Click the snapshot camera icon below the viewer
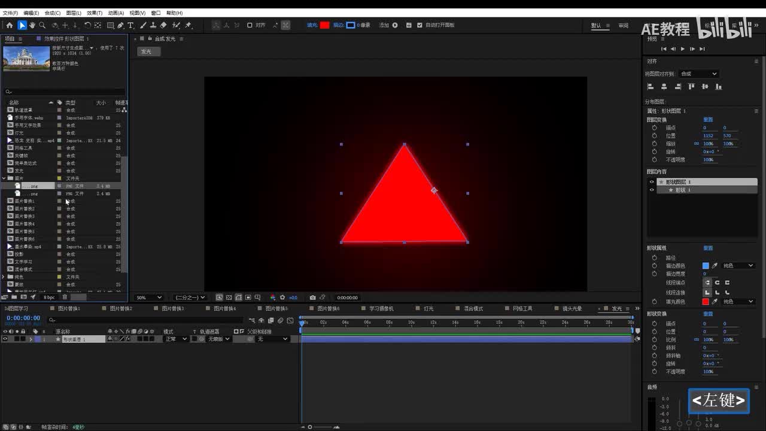766x431 pixels. pyautogui.click(x=312, y=298)
